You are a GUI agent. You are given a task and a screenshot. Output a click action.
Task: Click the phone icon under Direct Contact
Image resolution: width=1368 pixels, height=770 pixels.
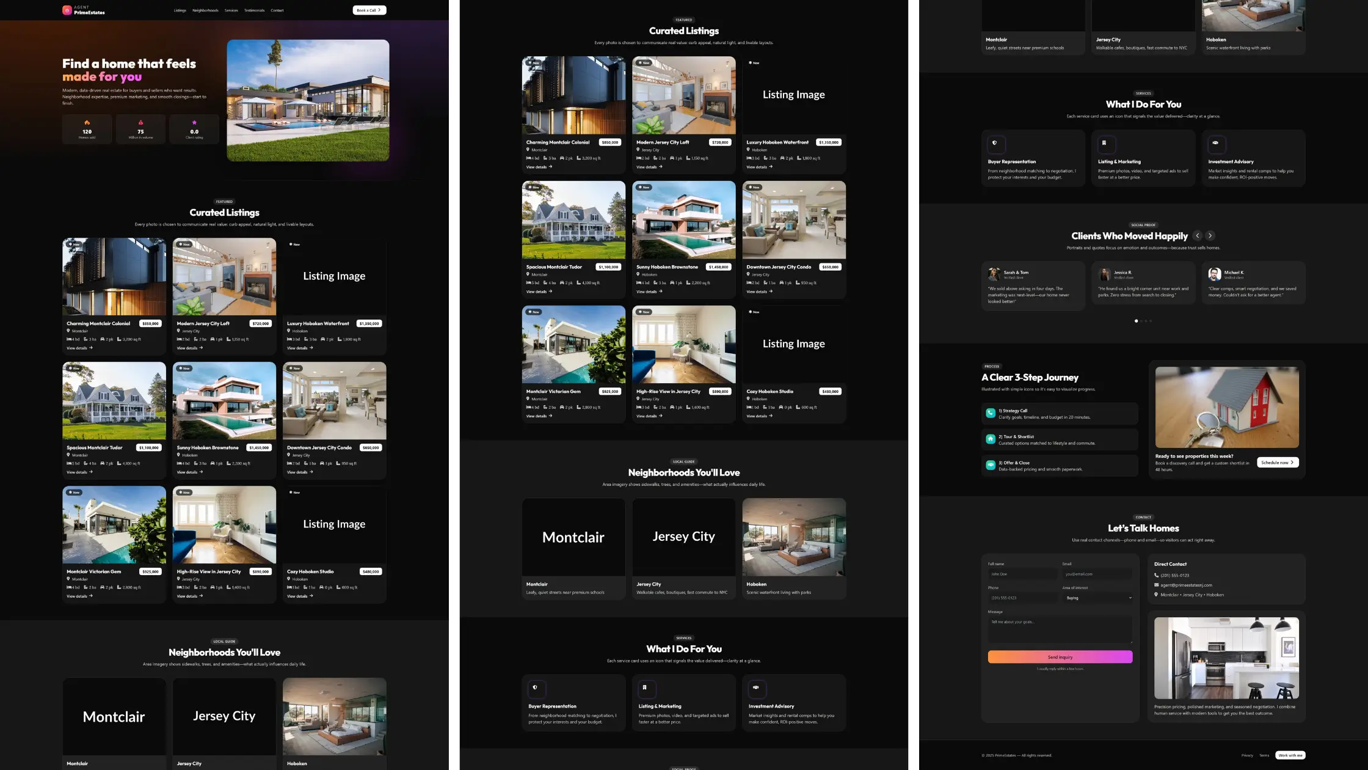point(1156,575)
